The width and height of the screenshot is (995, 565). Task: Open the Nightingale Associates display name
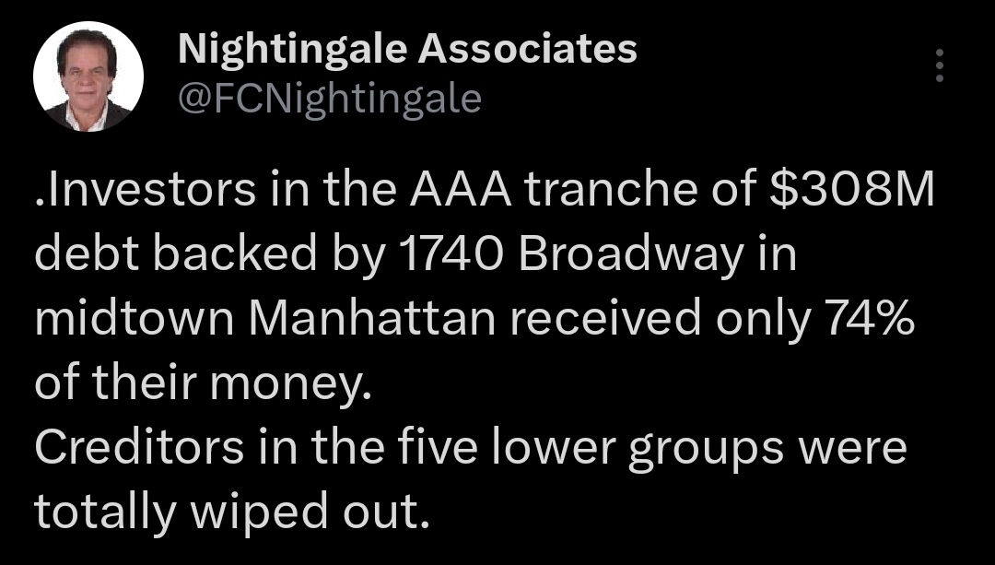click(406, 50)
